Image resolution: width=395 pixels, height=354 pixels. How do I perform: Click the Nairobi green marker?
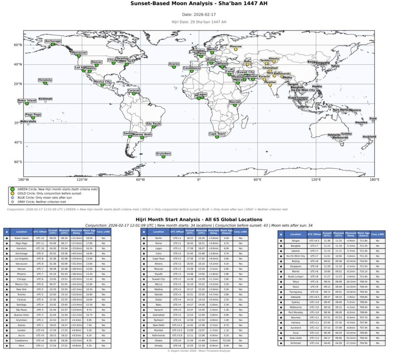235,105
